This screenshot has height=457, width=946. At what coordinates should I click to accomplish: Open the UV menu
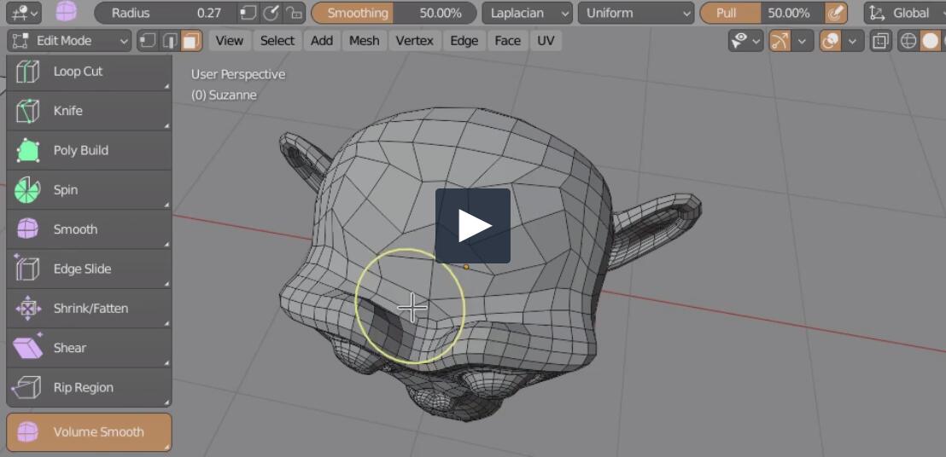point(546,41)
